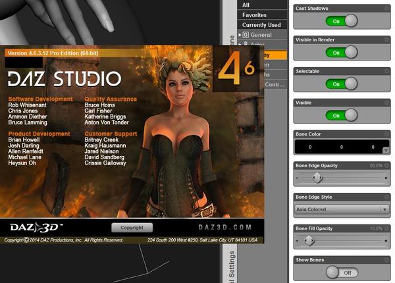This screenshot has height=283, width=395.
Task: Open the Bone Color options arrow
Action: coord(386,151)
